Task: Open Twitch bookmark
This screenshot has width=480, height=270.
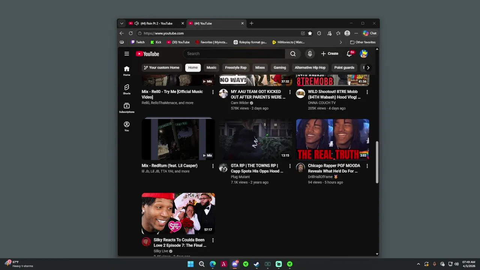Action: pyautogui.click(x=137, y=42)
